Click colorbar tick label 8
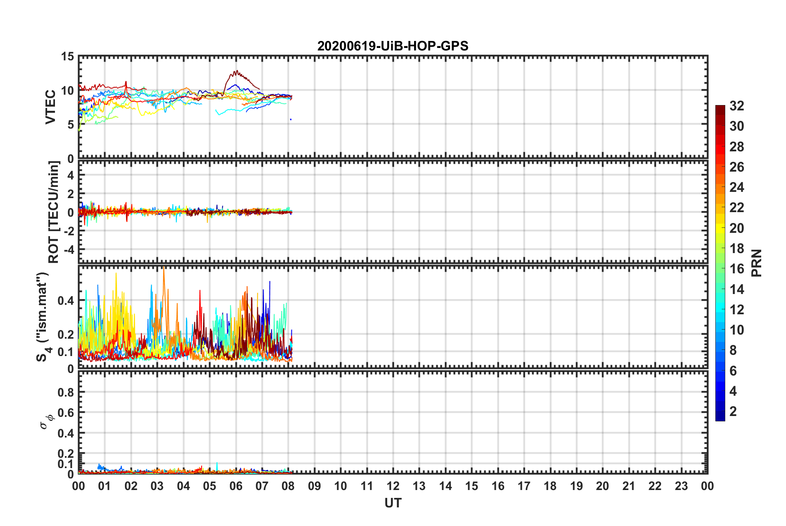 click(x=733, y=350)
